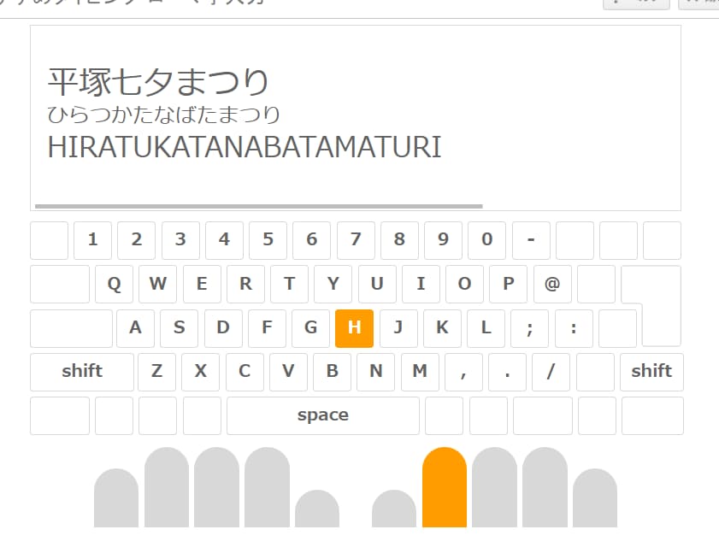Click the comma key

point(463,372)
